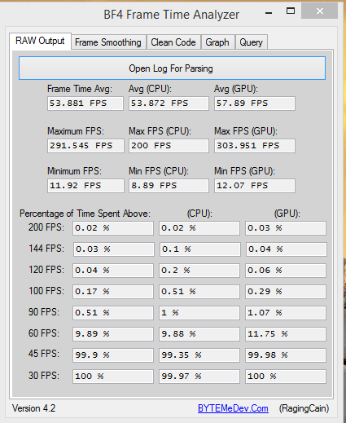346x423 pixels.
Task: Minimize the BF4 Frame Time Analyzer window
Action: 269,12
